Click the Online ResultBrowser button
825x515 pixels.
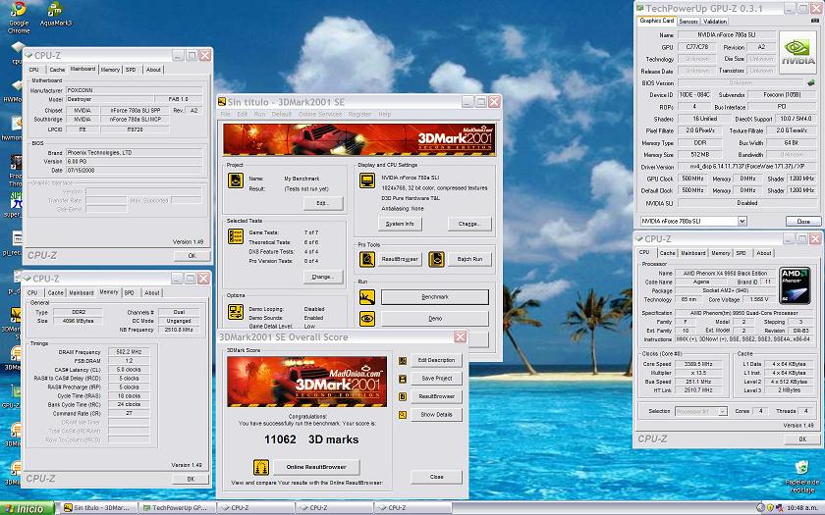pyautogui.click(x=315, y=467)
